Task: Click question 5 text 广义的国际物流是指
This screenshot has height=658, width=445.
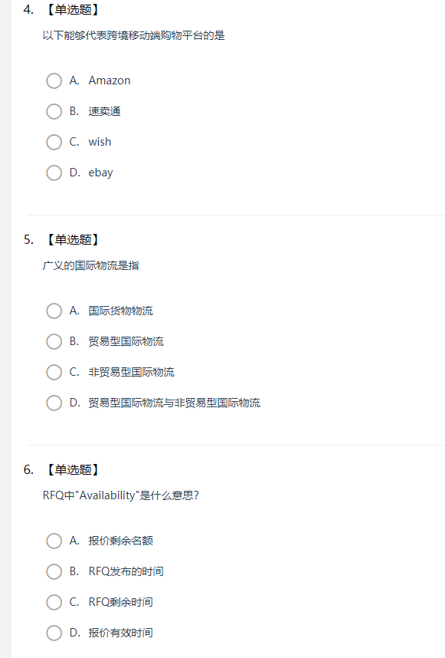Action: coord(90,265)
